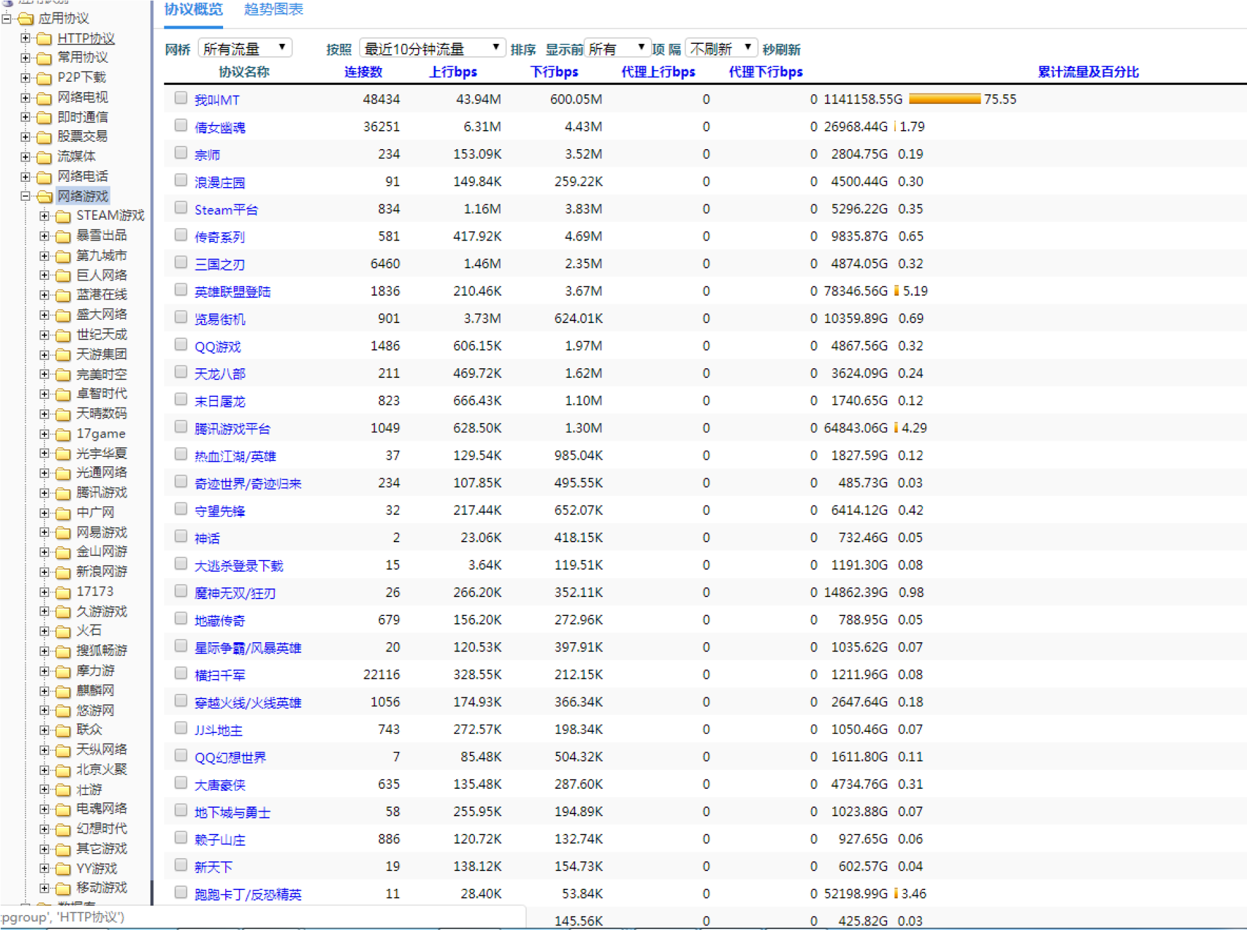Click the 盛大网络 folder icon
This screenshot has width=1247, height=930.
click(x=63, y=315)
